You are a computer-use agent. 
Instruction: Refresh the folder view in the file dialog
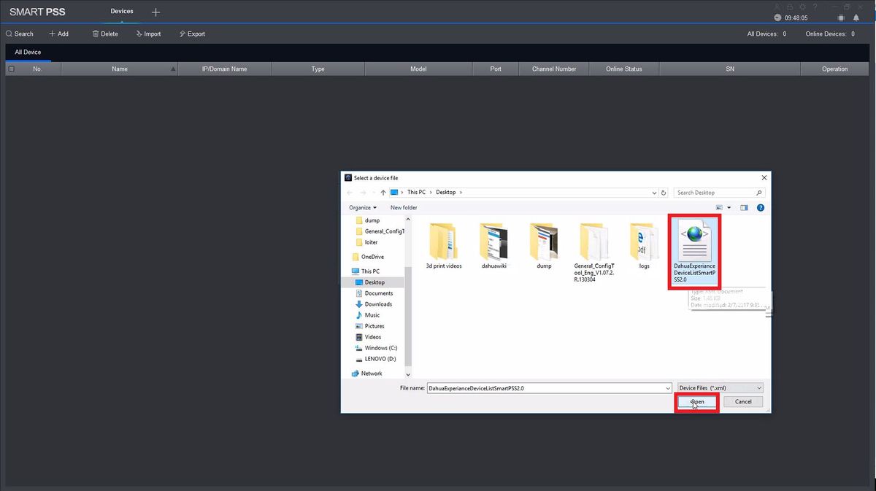[x=664, y=193]
